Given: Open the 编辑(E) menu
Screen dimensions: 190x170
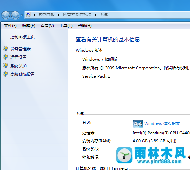Looking at the screenshot, I should (29, 26).
